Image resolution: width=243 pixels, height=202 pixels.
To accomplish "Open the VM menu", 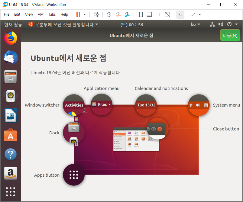I will click(40, 14).
